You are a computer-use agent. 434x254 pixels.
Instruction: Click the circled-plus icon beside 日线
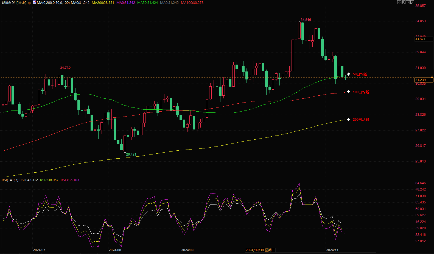point(29,3)
